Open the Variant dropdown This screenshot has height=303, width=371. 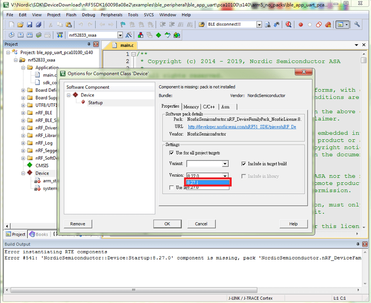click(x=225, y=163)
